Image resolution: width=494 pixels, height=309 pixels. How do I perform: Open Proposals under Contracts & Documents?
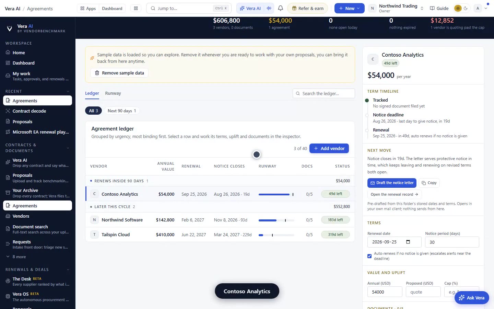pos(38,178)
